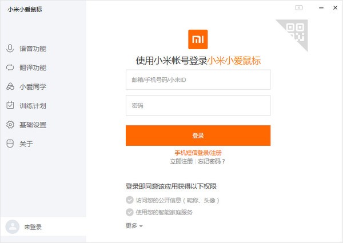This screenshot has height=243, width=343.
Task: Go to the 训练计划 training plan
Action: (33, 106)
